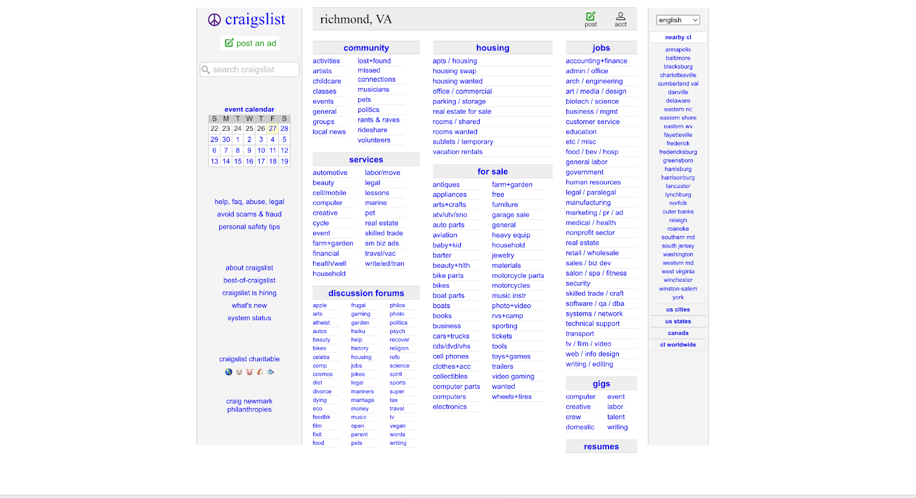Image resolution: width=916 pixels, height=498 pixels.
Task: Open 'real estate for sale' link
Action: tap(461, 111)
